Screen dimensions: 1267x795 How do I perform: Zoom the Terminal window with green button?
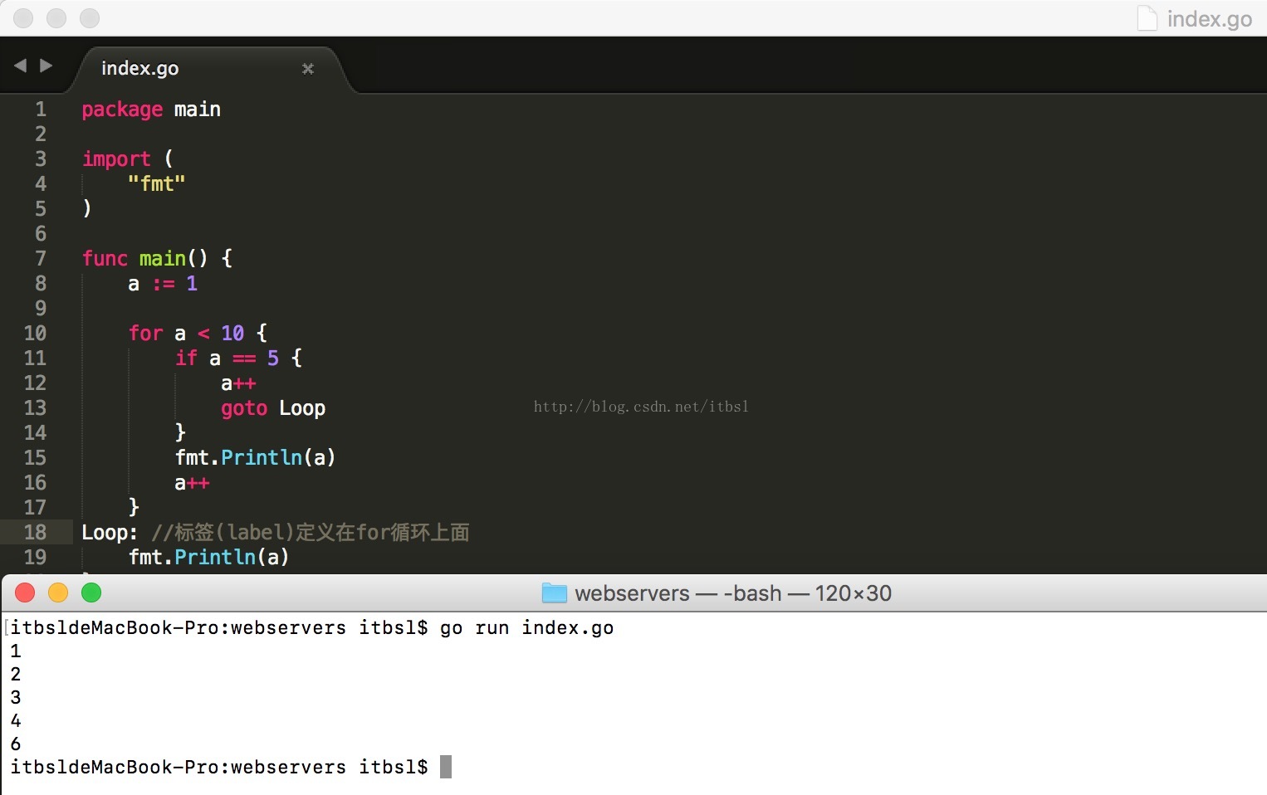pos(91,593)
